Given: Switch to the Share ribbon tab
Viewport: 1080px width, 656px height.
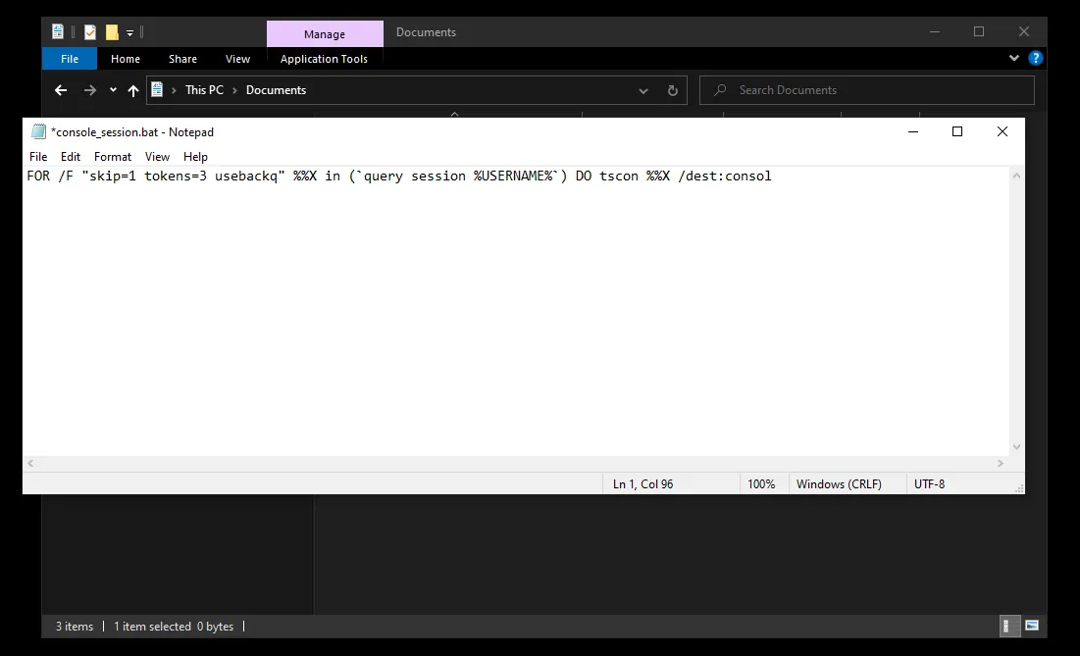Looking at the screenshot, I should tap(182, 58).
